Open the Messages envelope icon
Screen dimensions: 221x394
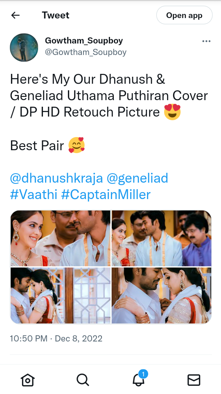point(194,380)
